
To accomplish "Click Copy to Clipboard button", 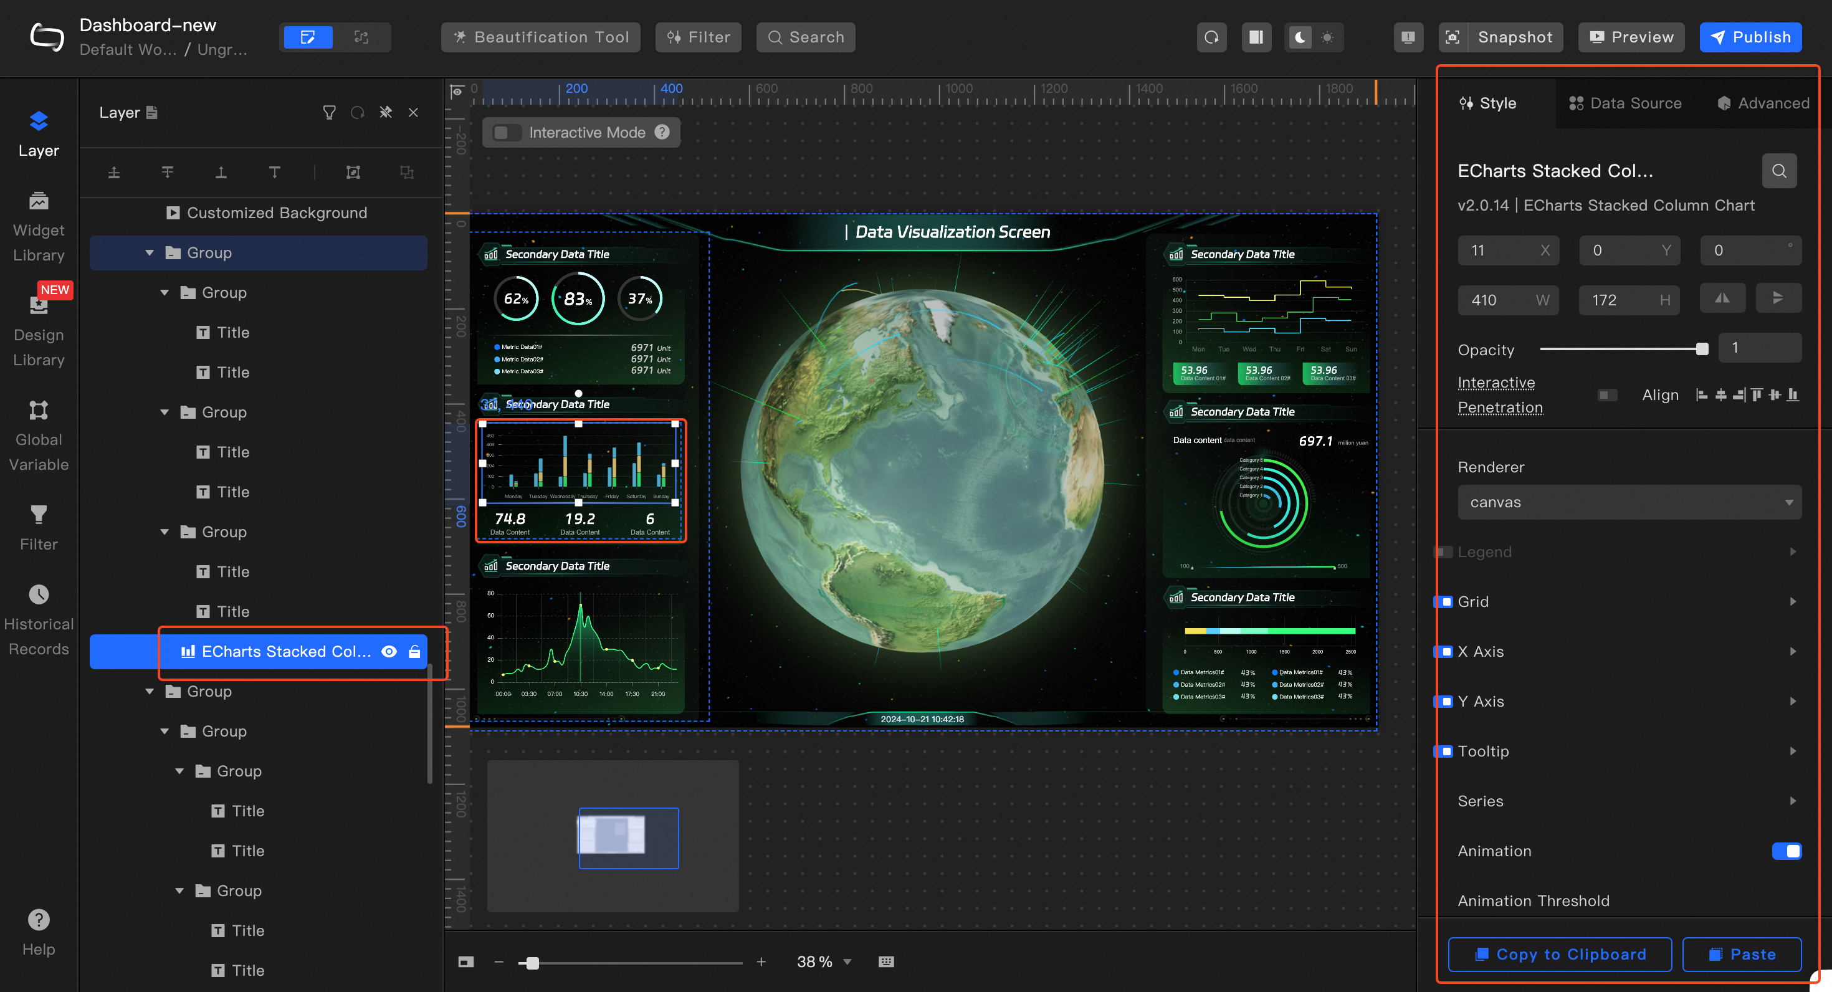I will pos(1560,953).
